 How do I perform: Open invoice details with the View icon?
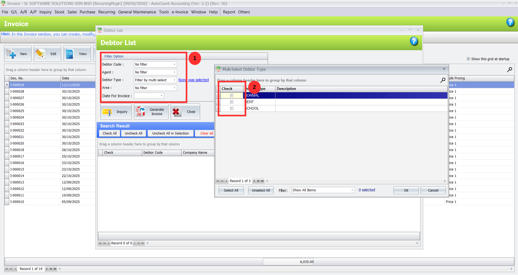[77, 54]
